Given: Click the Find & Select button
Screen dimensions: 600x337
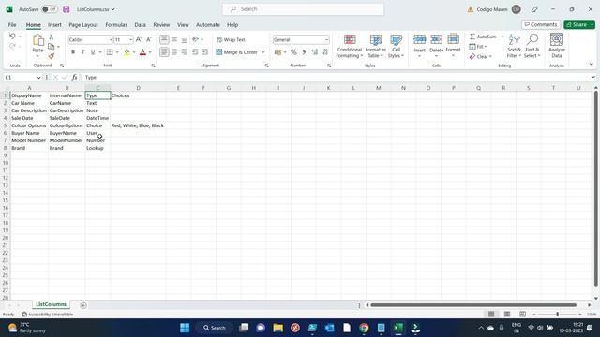Looking at the screenshot, I should 532,46.
